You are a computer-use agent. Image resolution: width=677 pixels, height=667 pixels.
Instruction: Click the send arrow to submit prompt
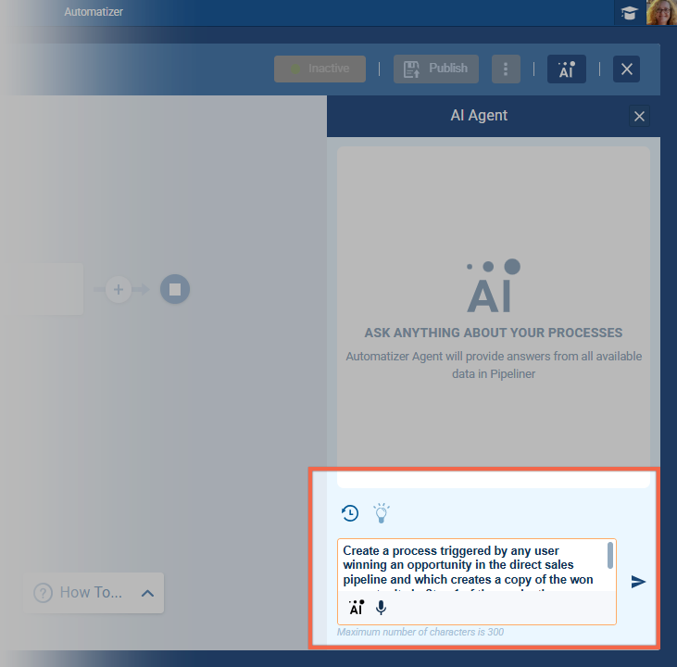pyautogui.click(x=638, y=582)
